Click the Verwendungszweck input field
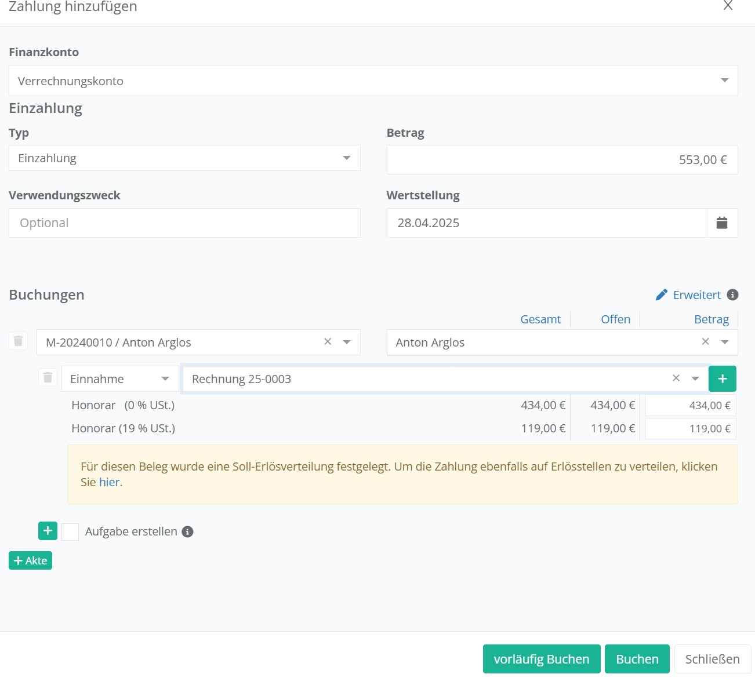The height and width of the screenshot is (685, 755). click(x=184, y=223)
